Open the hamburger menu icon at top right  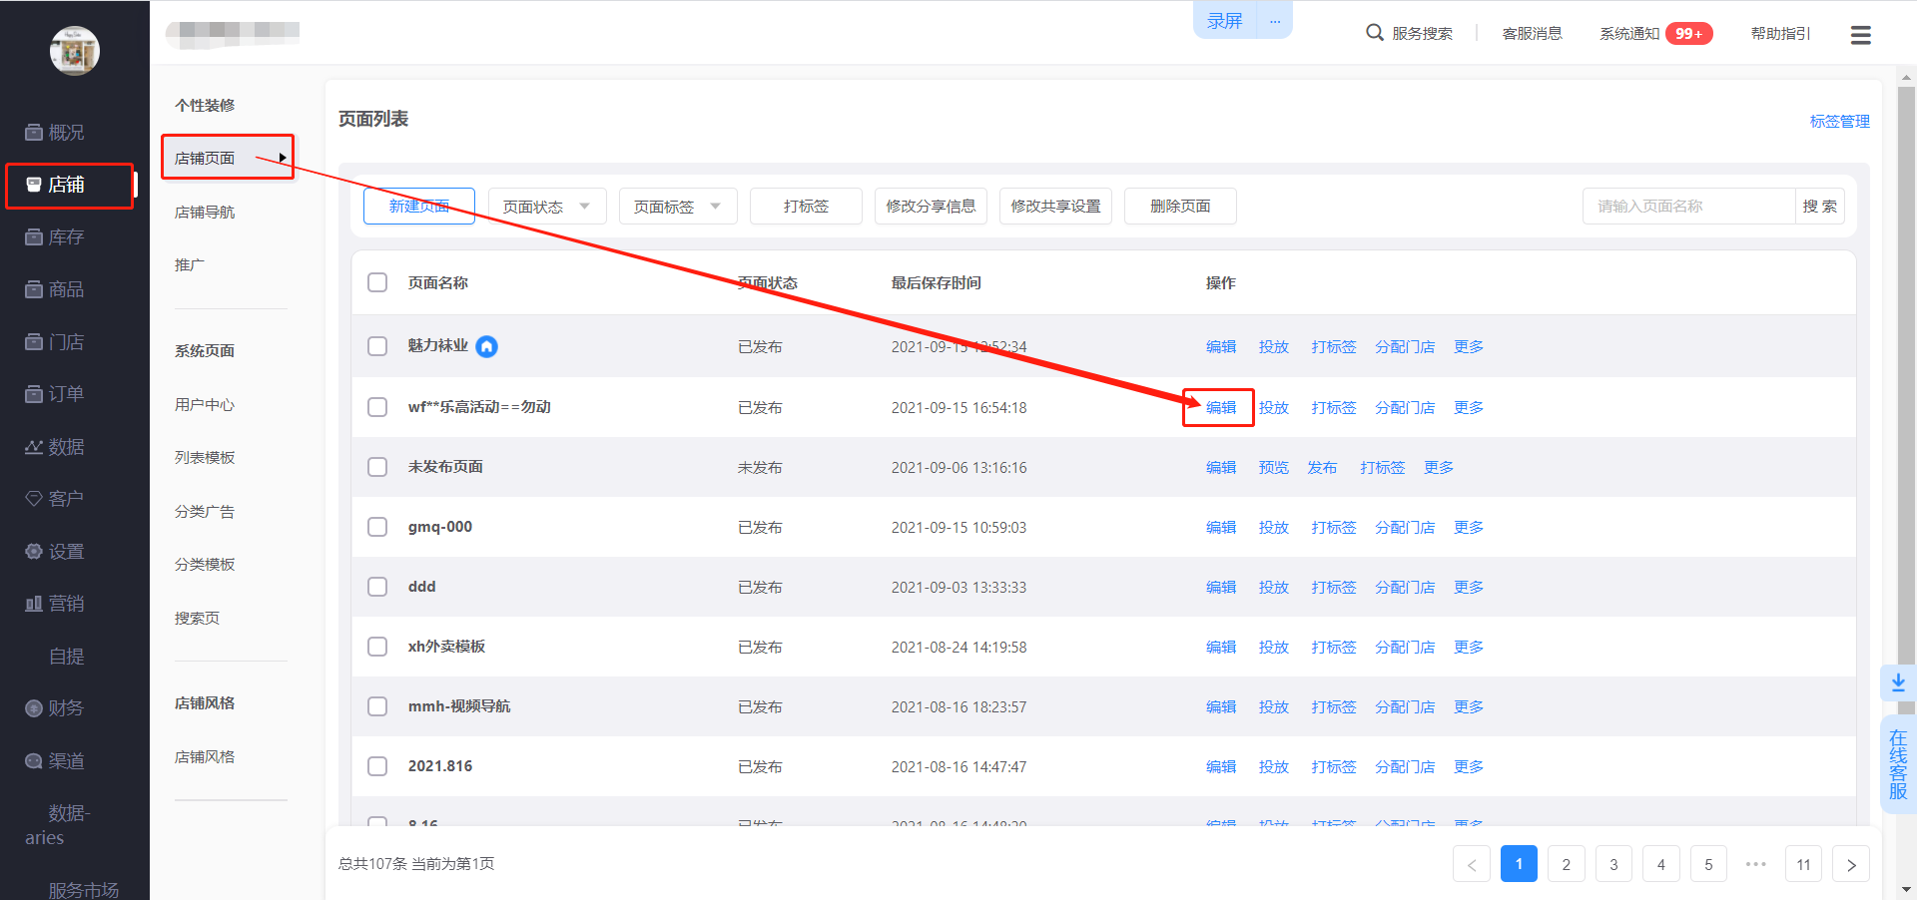click(x=1860, y=35)
